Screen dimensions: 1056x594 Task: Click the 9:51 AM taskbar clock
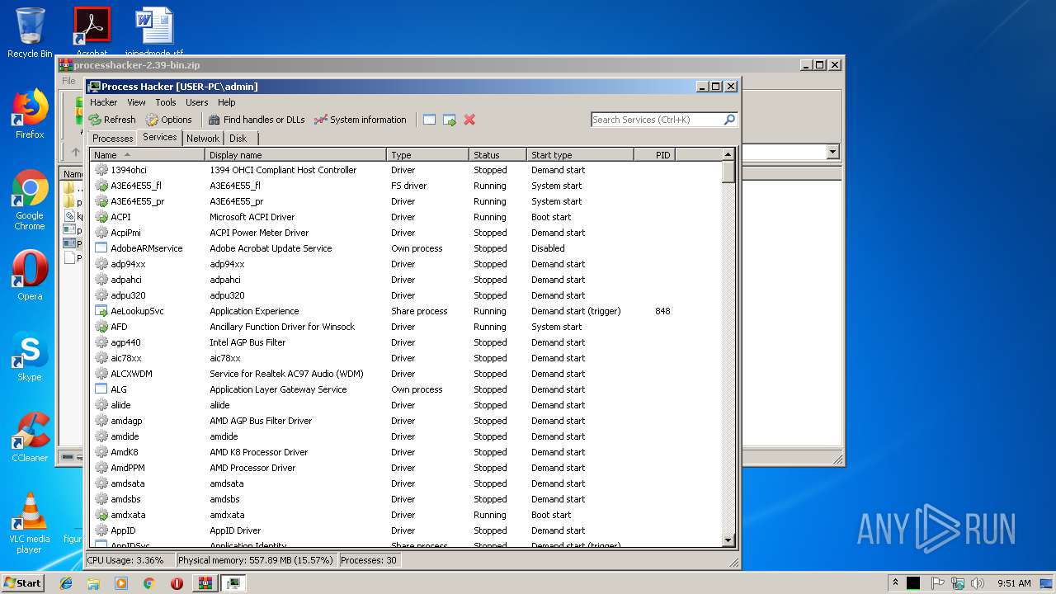1014,583
